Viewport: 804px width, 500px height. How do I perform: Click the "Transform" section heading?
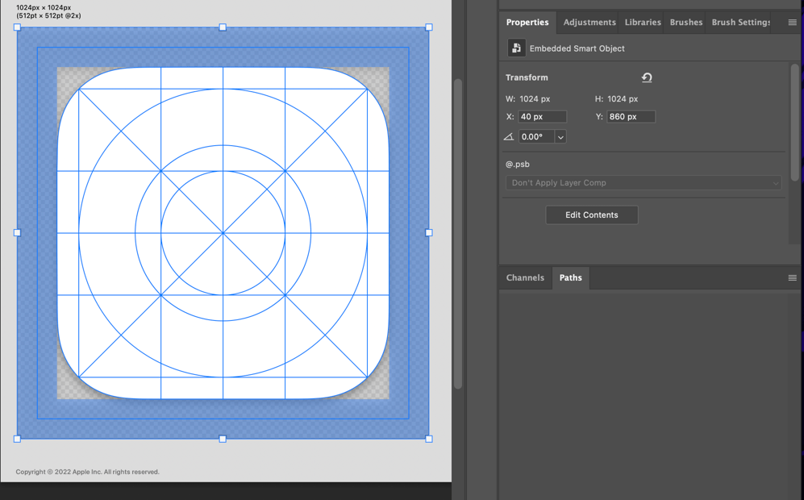[527, 77]
